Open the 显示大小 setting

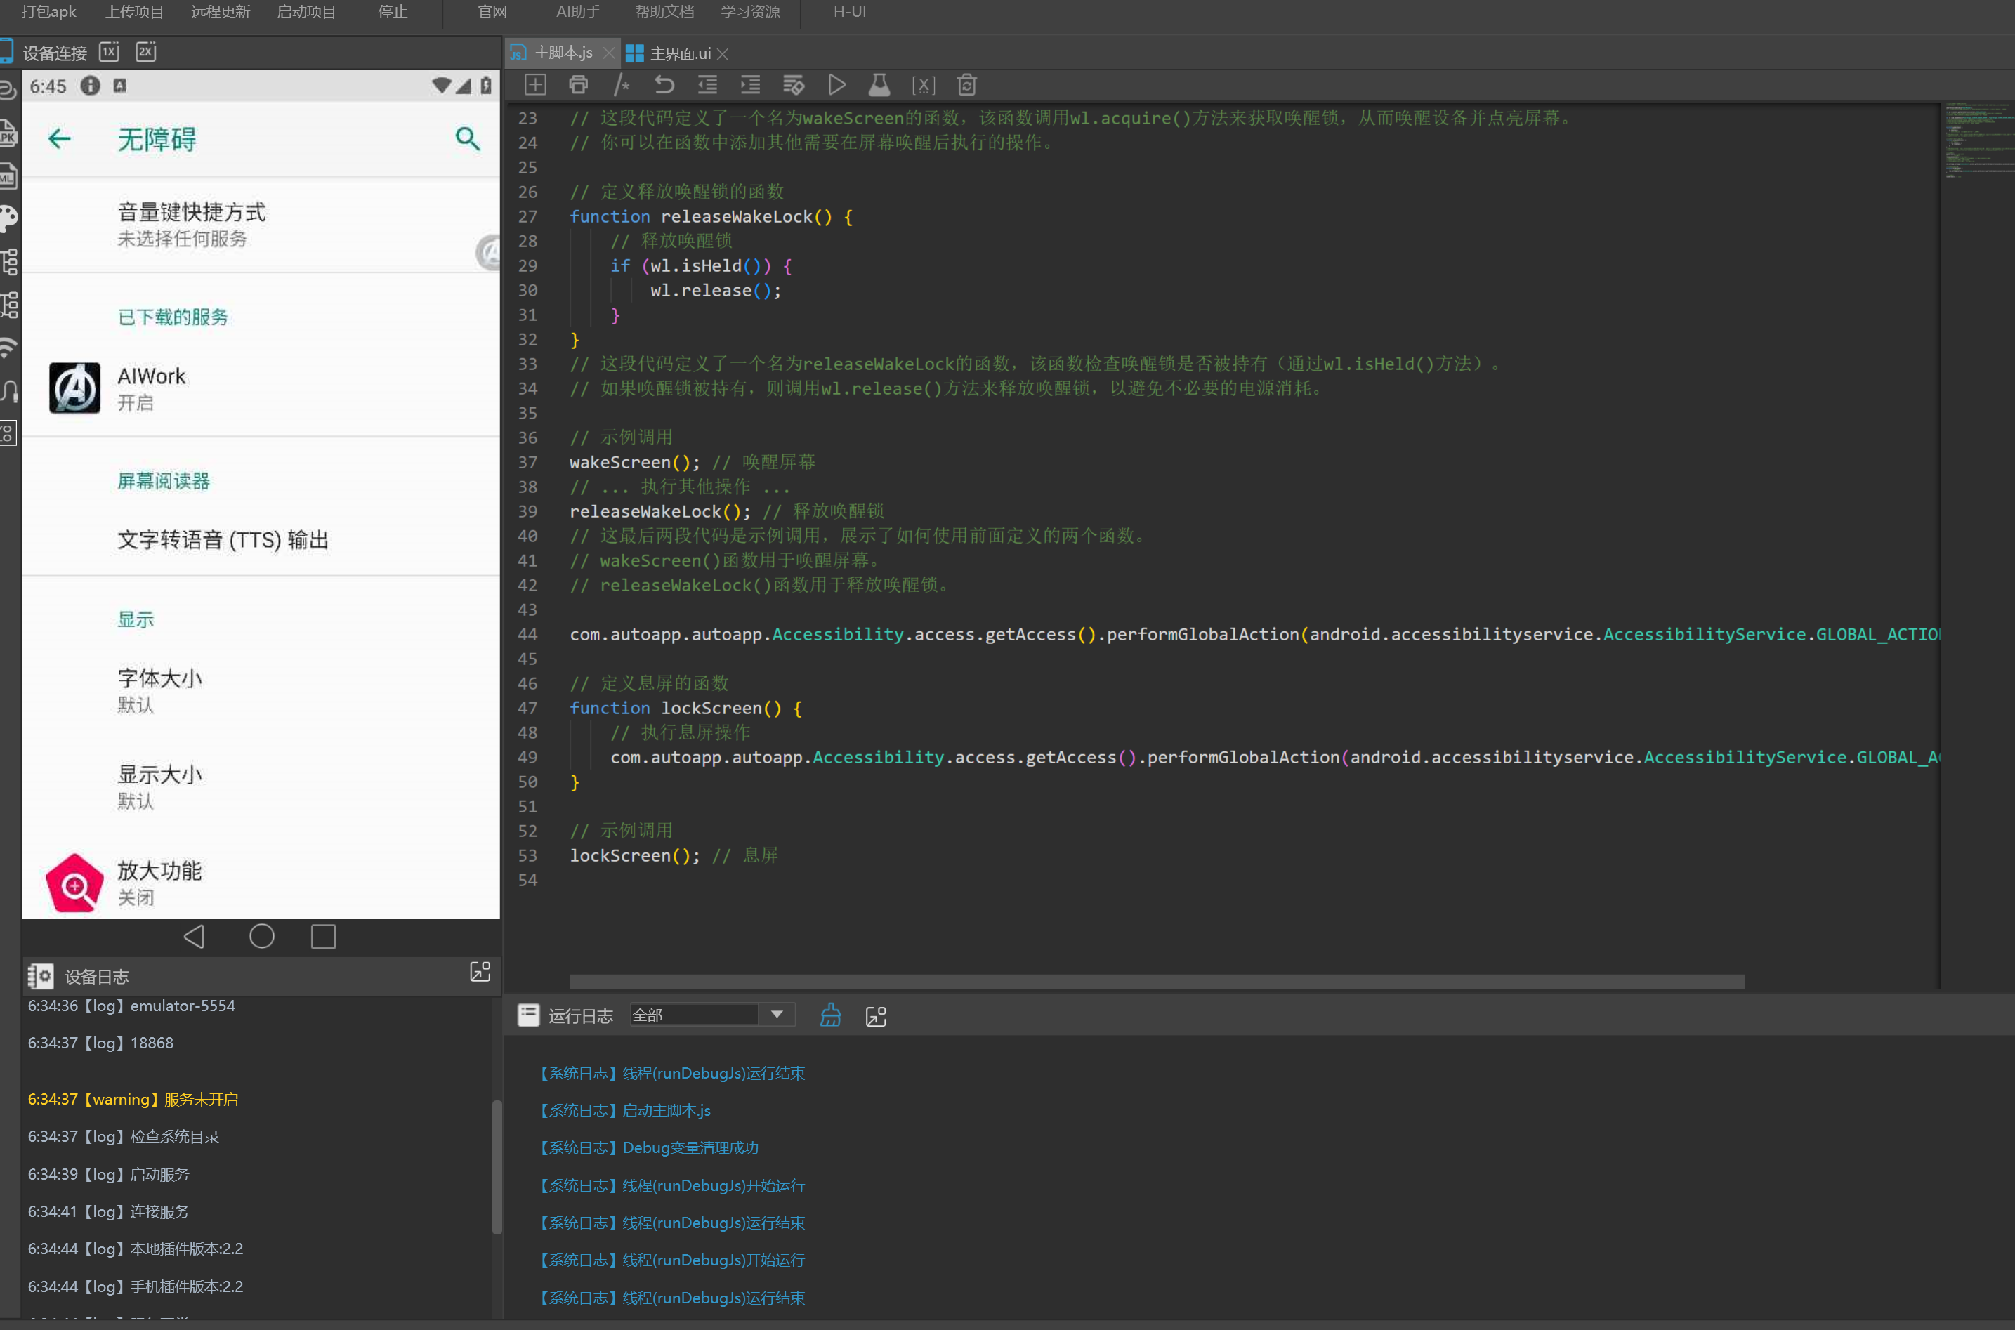(261, 786)
